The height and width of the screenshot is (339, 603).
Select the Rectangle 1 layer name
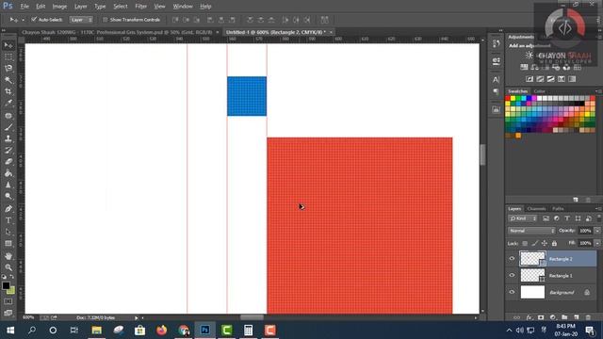pos(561,276)
